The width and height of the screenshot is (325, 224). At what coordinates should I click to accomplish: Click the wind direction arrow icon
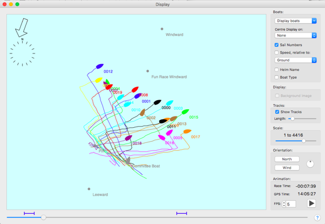(22, 28)
